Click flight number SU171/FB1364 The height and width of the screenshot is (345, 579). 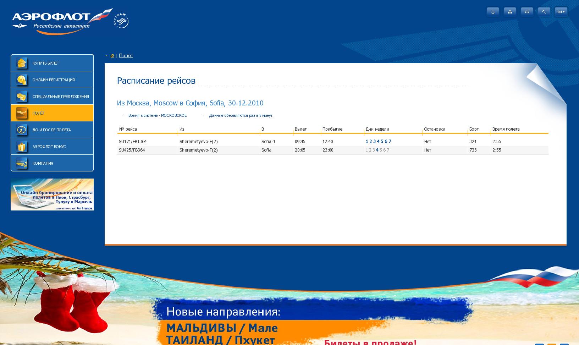click(133, 141)
